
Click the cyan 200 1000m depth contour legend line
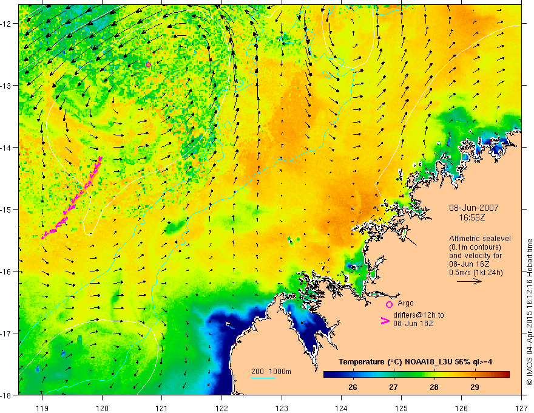(263, 378)
